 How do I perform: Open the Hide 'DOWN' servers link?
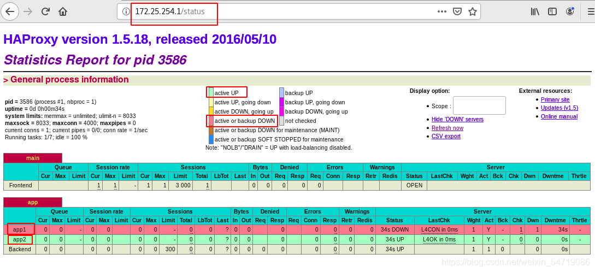(x=457, y=119)
